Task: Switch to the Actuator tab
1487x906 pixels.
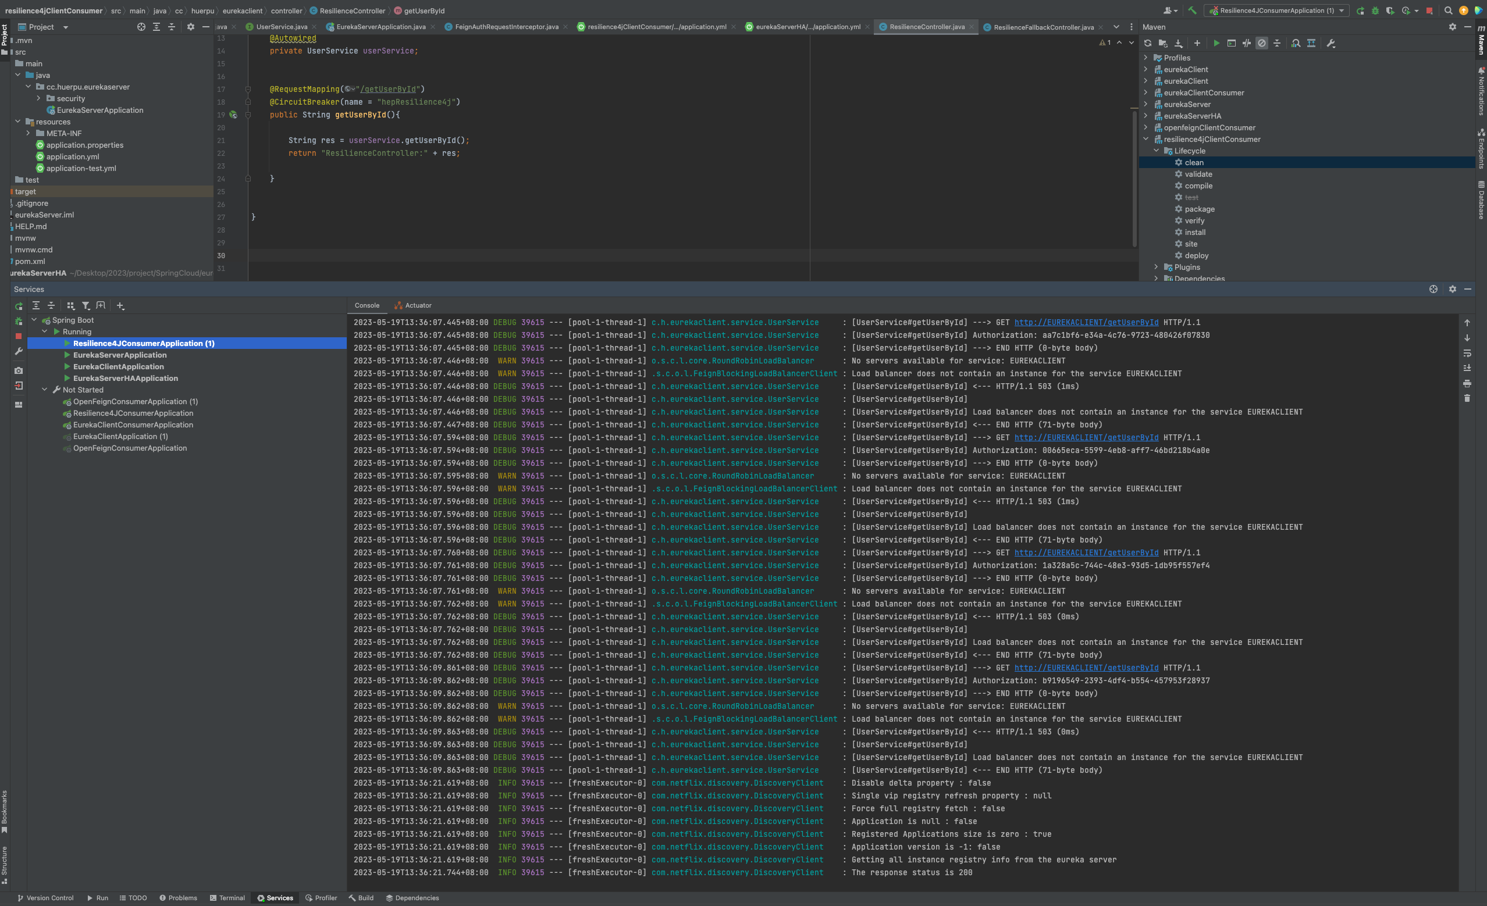Action: pyautogui.click(x=414, y=305)
